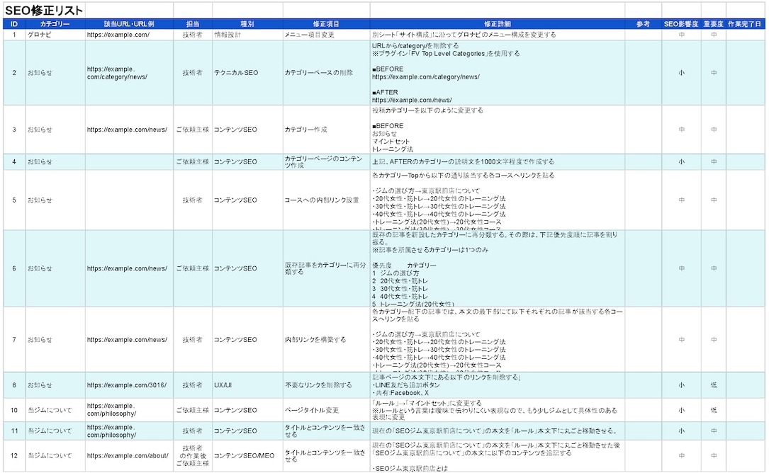Image resolution: width=769 pixels, height=473 pixels.
Task: Select the カテゴリーページのコンテンツ作成 cell
Action: pyautogui.click(x=326, y=161)
